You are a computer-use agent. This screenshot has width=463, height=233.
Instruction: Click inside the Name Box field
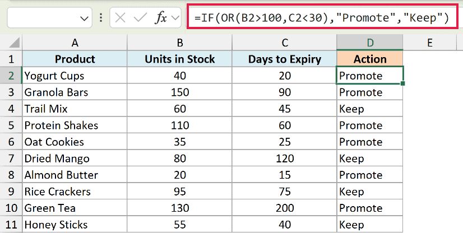[x=49, y=18]
